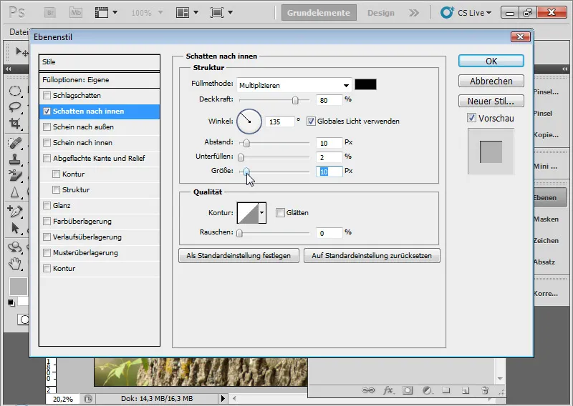
Task: Select the Spot Healing Brush tool
Action: 14,143
